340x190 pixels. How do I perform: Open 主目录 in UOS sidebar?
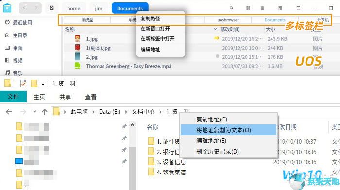coord(17,35)
